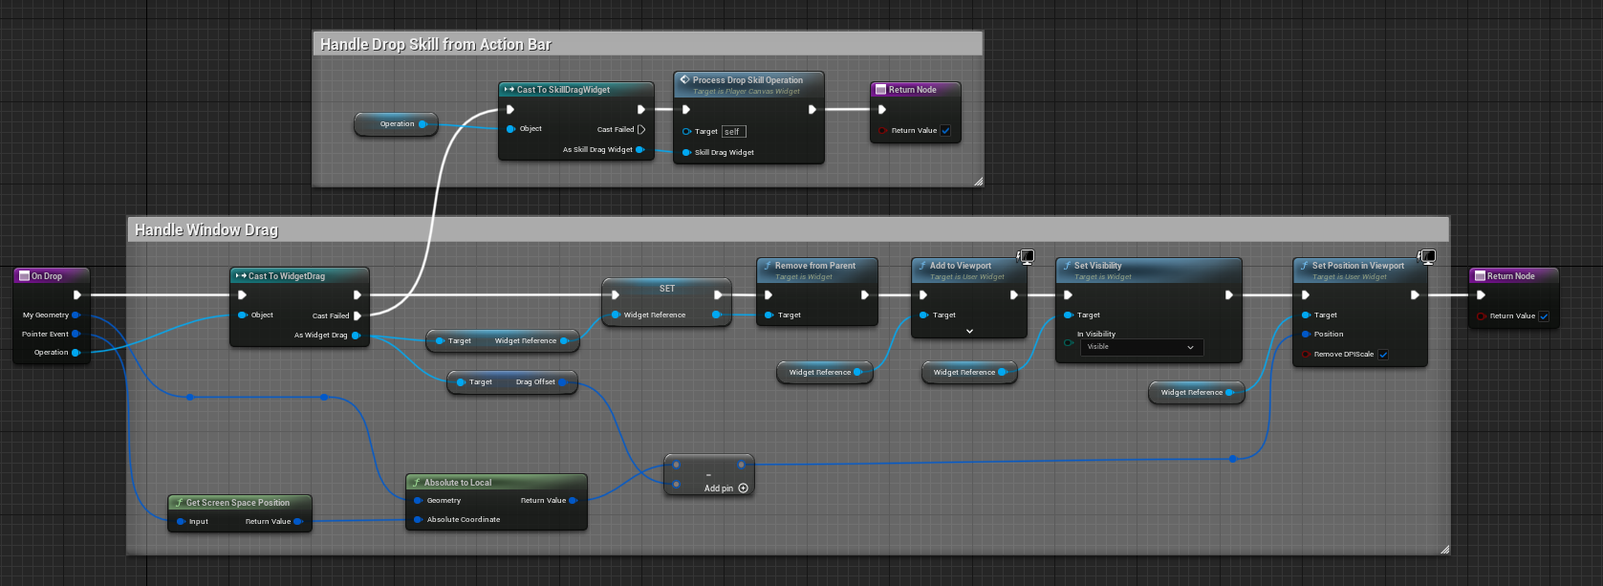1603x586 pixels.
Task: Select the top Return Node header
Action: coord(915,90)
